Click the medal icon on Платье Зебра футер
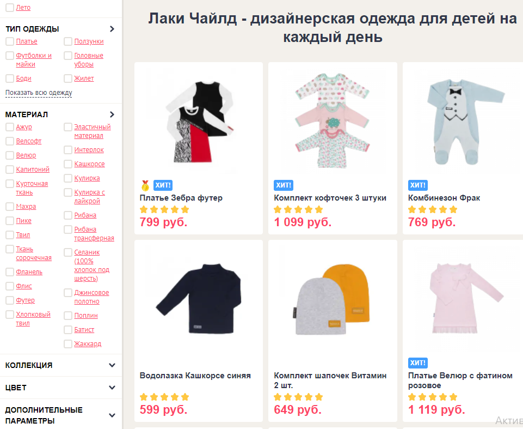523x429 pixels. click(145, 185)
